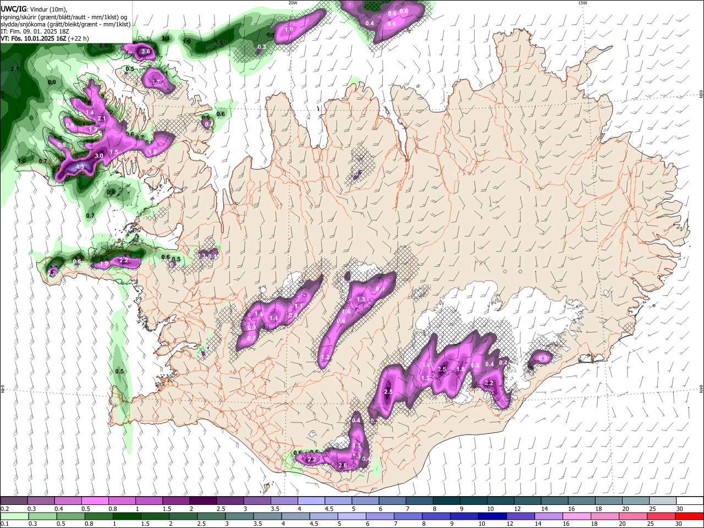Click the 2.6 precipitation value near south coast

343,466
